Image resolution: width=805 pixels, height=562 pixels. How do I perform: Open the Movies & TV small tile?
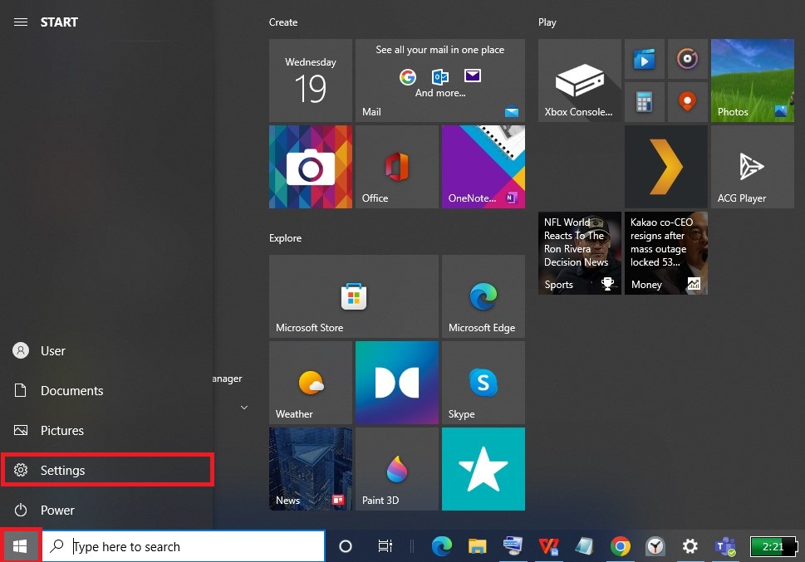tap(645, 59)
